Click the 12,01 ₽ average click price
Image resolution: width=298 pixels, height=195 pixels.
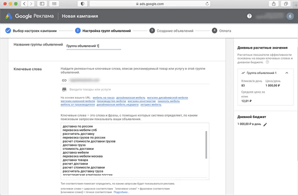pyautogui.click(x=246, y=101)
